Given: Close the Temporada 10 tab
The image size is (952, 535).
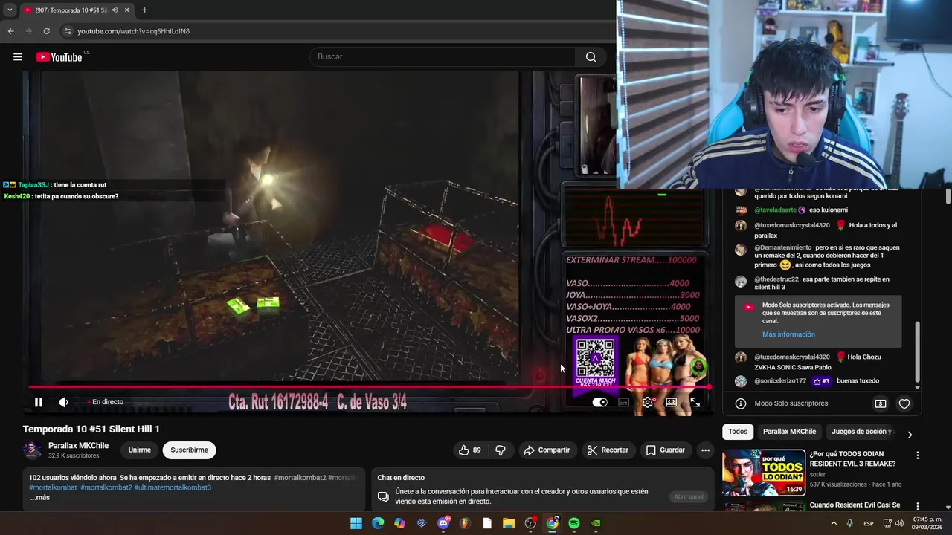Looking at the screenshot, I should click(x=127, y=10).
